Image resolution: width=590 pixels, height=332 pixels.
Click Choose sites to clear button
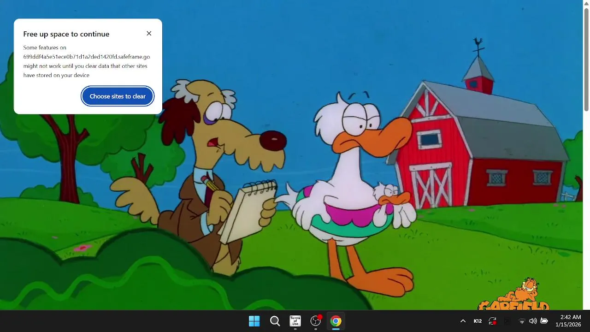point(118,96)
